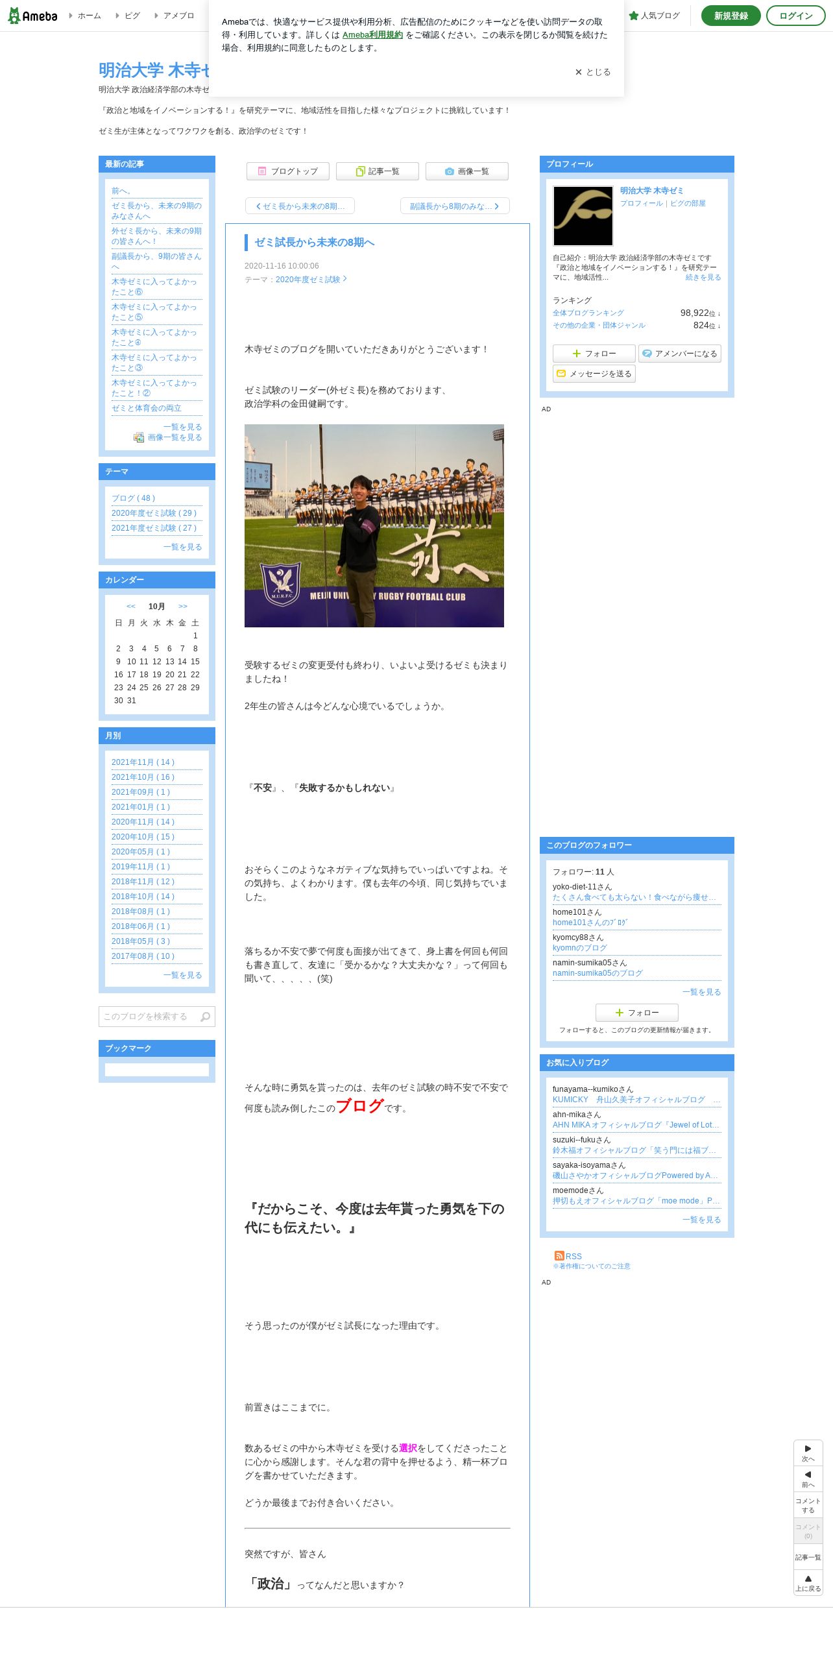The height and width of the screenshot is (1666, 833).
Task: Click the rugby club photo in the article
Action: (x=374, y=525)
